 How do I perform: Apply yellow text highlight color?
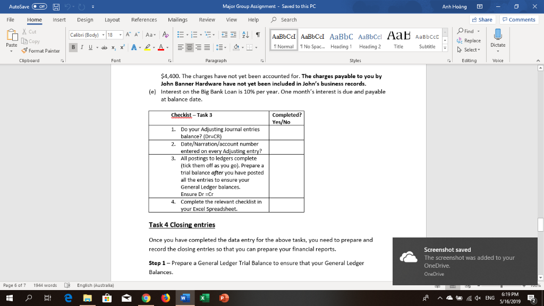coord(148,47)
